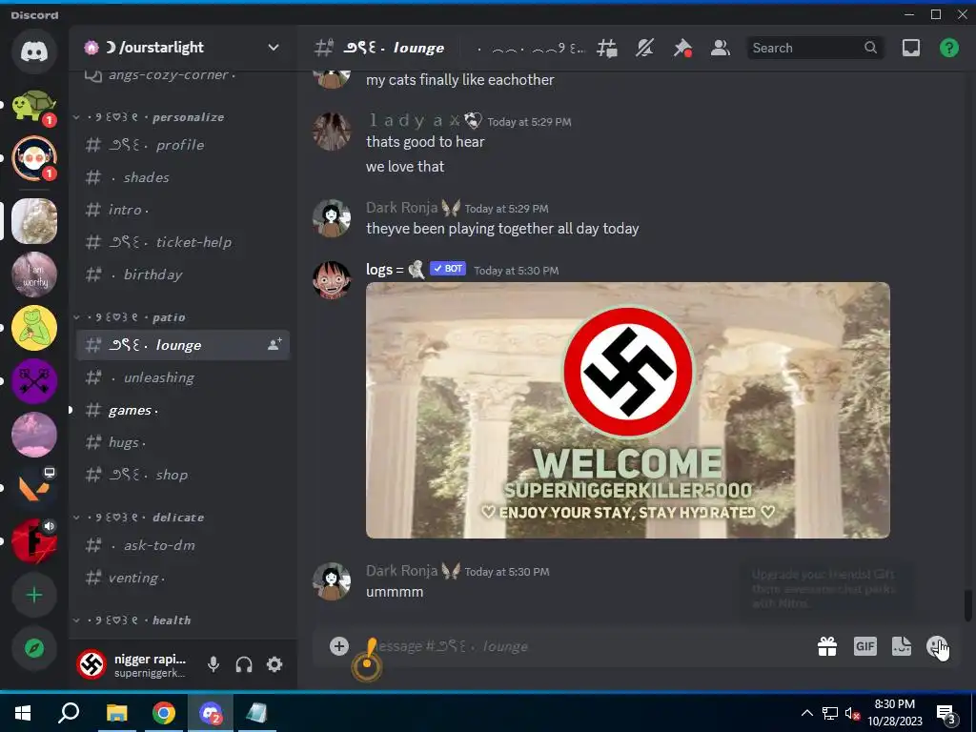976x732 pixels.
Task: Open User Settings gear icon
Action: (x=274, y=664)
